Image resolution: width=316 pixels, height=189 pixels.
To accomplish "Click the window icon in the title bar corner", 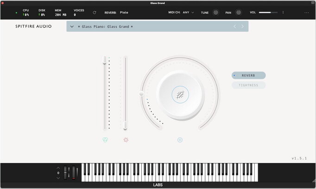I will point(313,3).
